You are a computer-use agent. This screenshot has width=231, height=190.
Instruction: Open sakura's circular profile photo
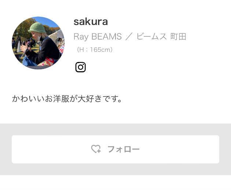pyautogui.click(x=38, y=43)
